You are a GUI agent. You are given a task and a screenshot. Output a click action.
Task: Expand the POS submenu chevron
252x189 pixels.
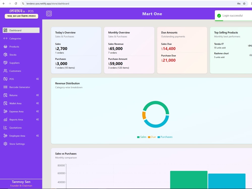[38, 79]
